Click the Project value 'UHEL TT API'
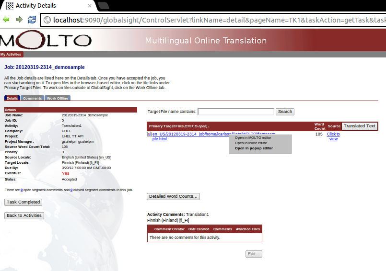The image size is (386, 271). coord(72,136)
